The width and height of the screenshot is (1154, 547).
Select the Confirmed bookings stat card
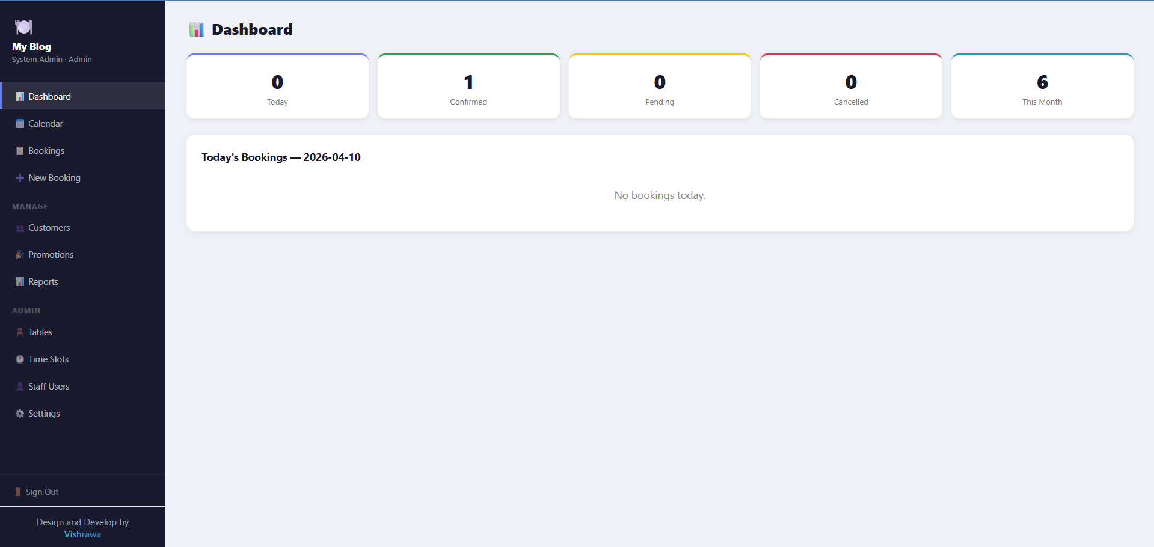[468, 87]
